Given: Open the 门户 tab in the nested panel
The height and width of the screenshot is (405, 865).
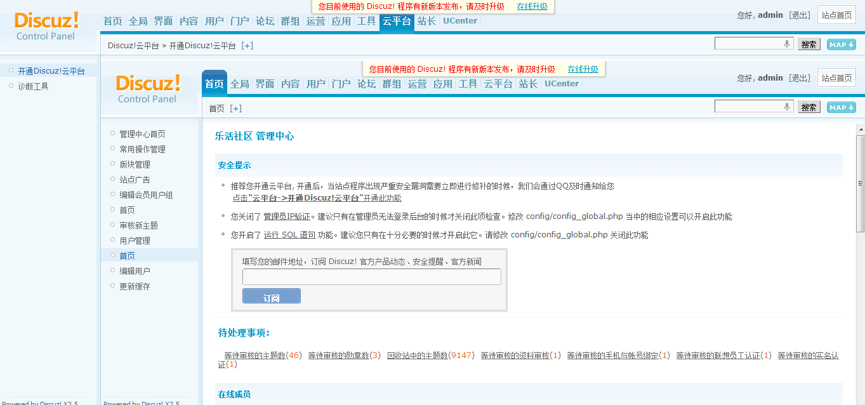Looking at the screenshot, I should click(x=341, y=84).
